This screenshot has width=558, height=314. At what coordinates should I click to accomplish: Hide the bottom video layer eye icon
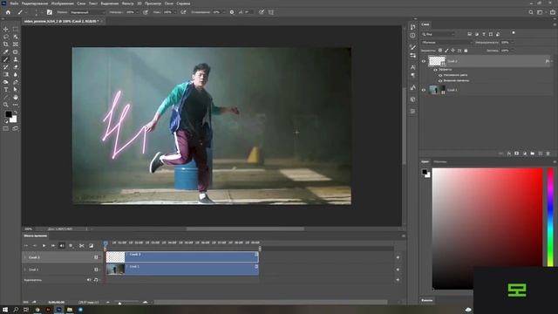tap(424, 90)
